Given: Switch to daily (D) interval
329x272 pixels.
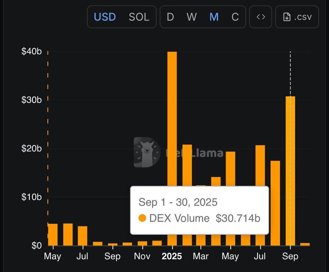Looking at the screenshot, I should coord(170,17).
